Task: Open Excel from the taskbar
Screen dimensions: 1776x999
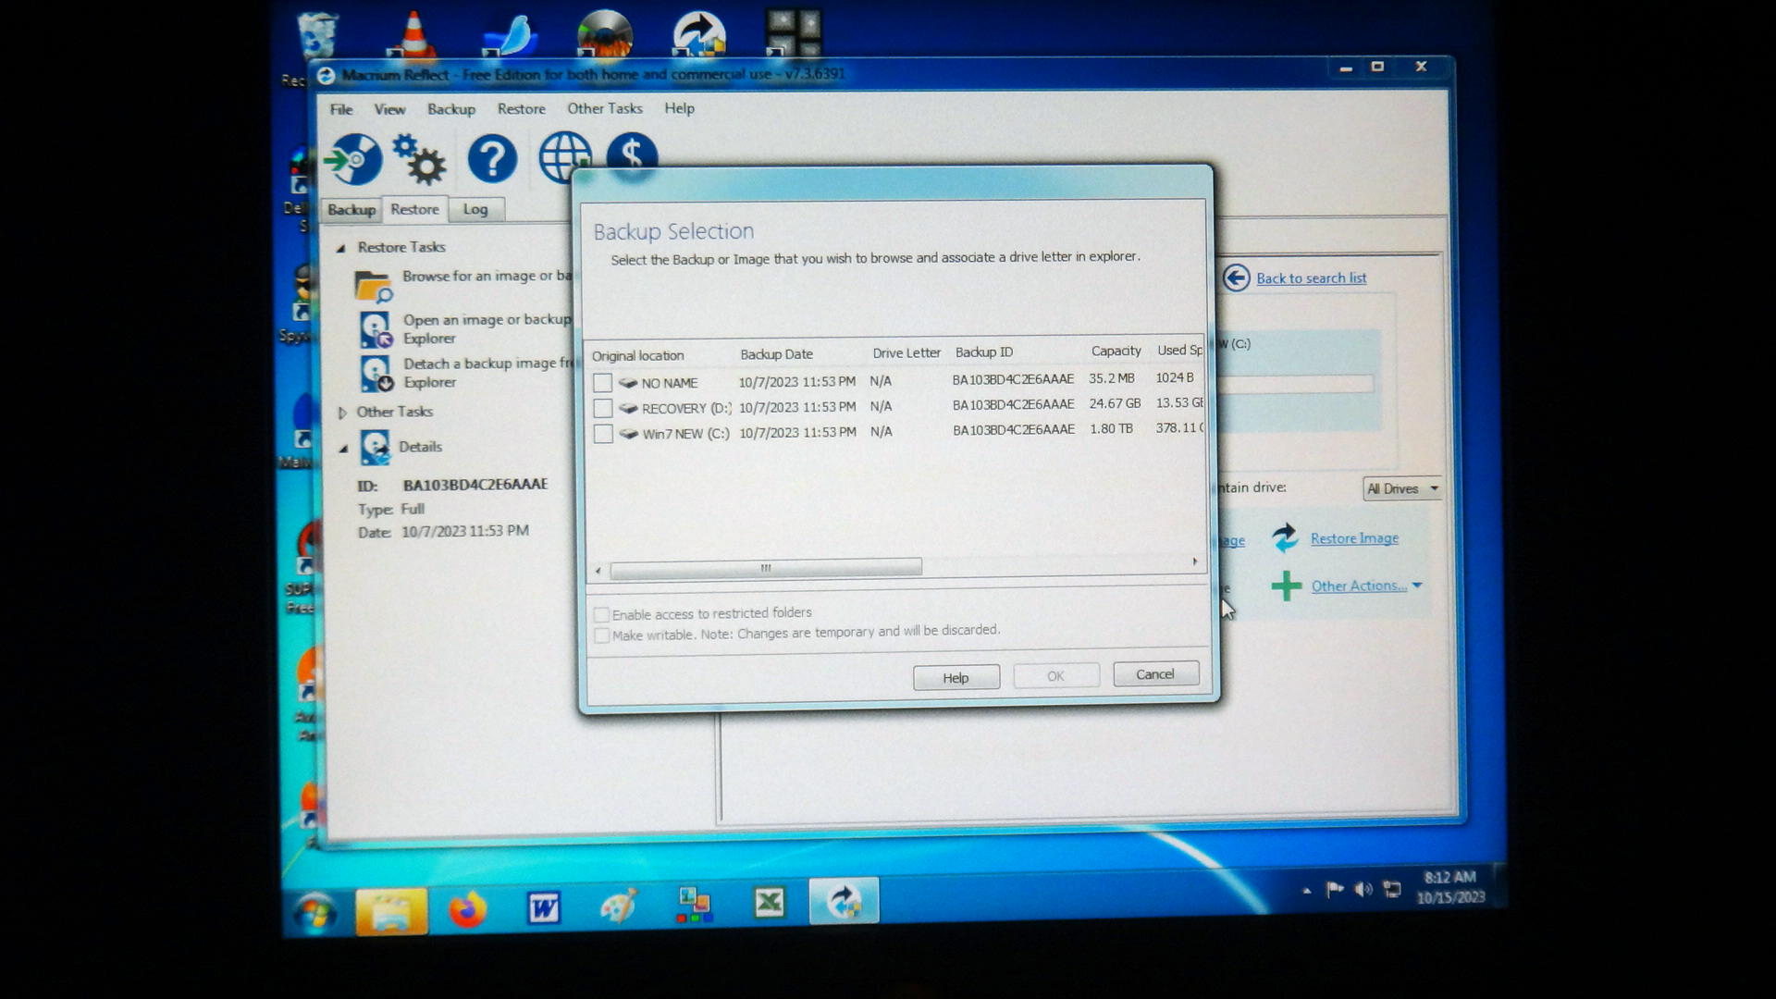Action: coord(769,903)
